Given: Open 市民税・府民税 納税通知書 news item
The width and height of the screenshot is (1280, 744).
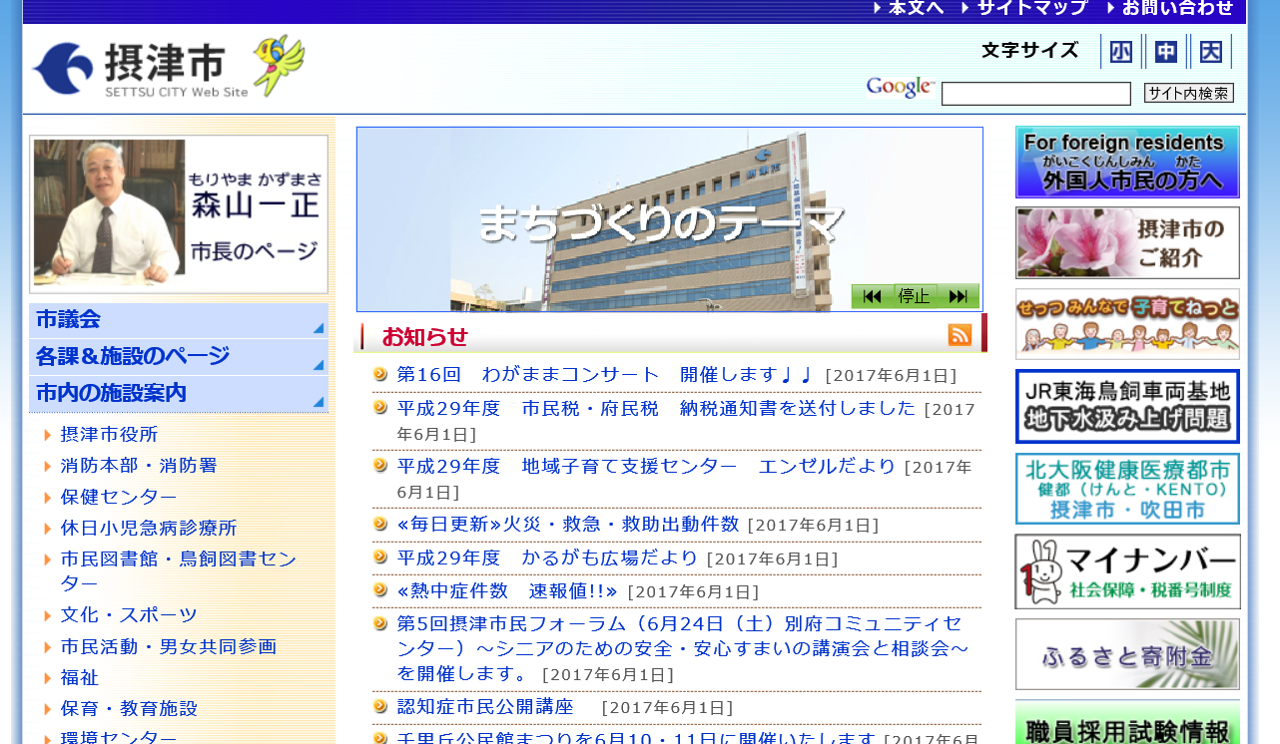Looking at the screenshot, I should pyautogui.click(x=656, y=408).
